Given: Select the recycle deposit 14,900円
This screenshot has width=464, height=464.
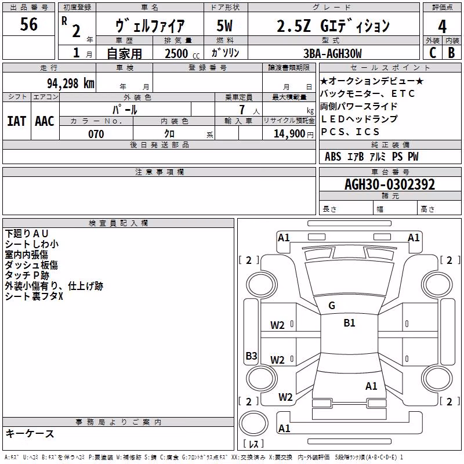Looking at the screenshot, I should [293, 134].
